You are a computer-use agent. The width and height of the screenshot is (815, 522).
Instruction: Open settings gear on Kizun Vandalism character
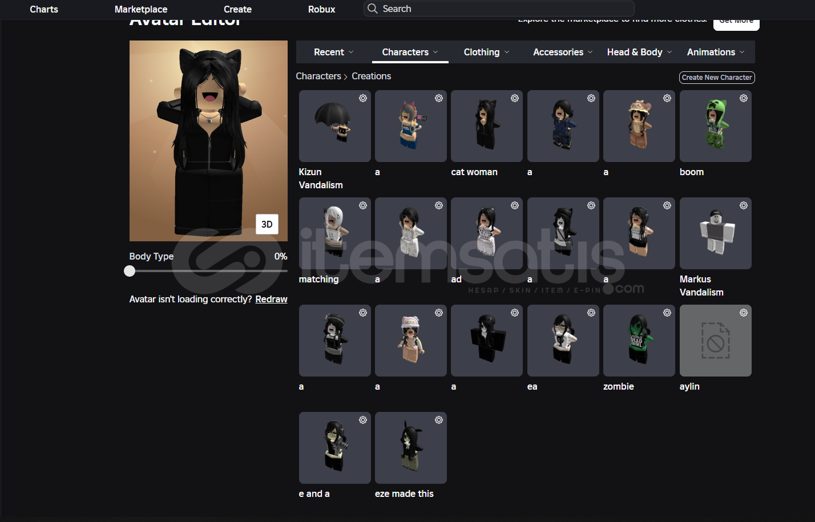click(x=363, y=98)
